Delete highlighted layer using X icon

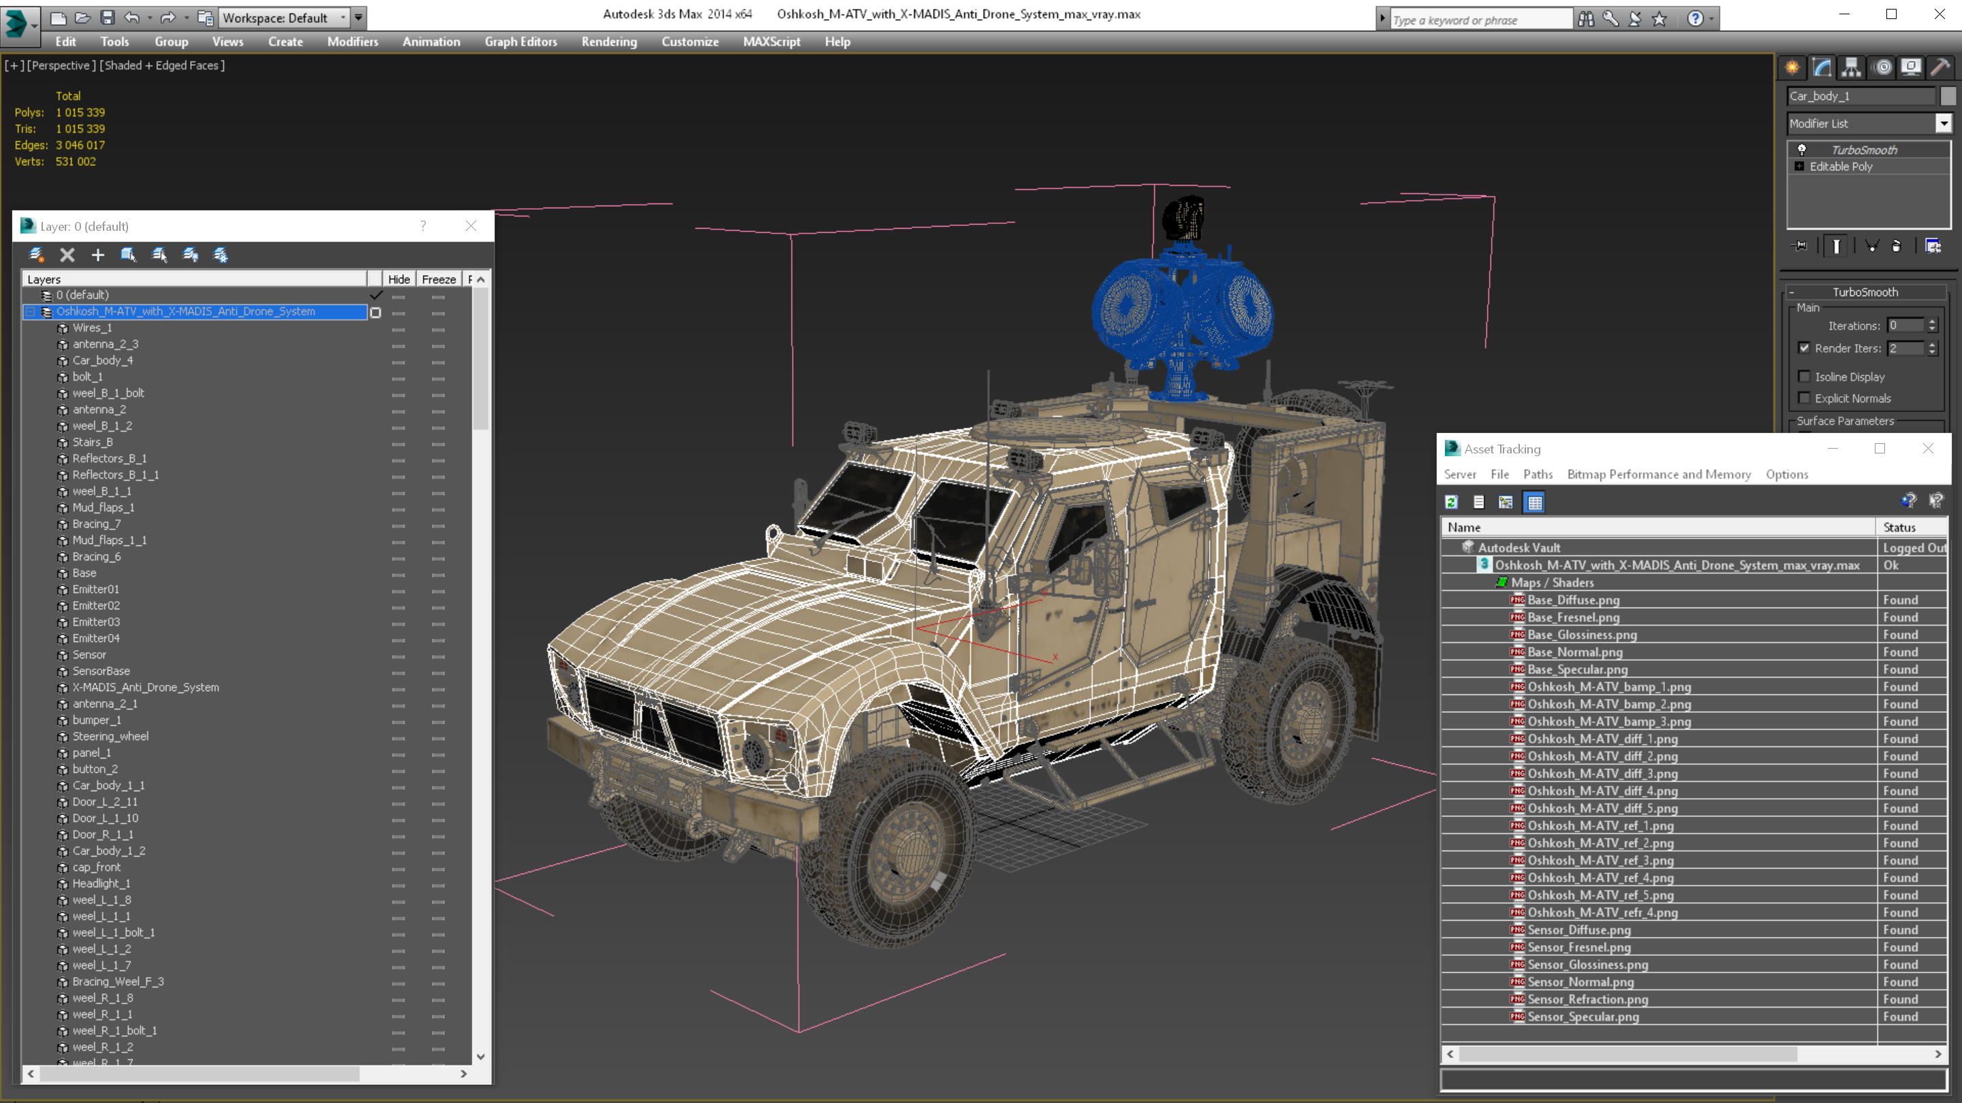pos(67,255)
